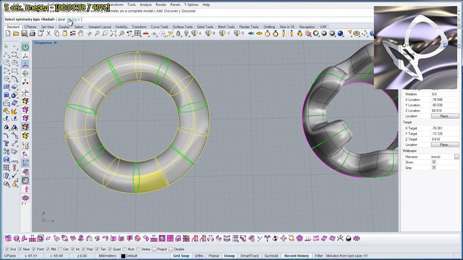
Task: Click the Undo icon
Action: [73, 34]
